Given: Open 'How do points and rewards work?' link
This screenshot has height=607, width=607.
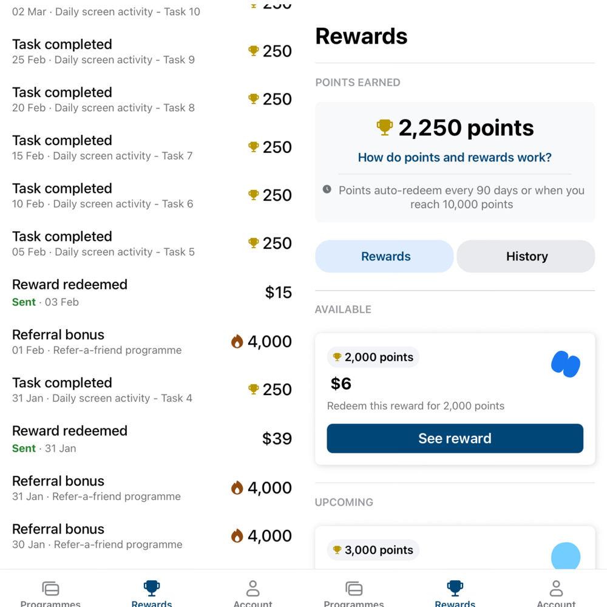Looking at the screenshot, I should [x=455, y=157].
